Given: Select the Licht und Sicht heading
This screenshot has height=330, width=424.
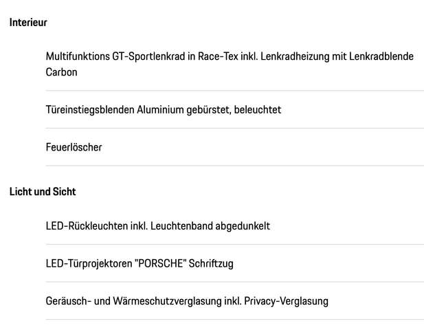Looking at the screenshot, I should (43, 192).
